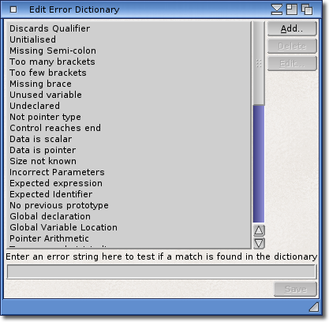Select 'Missing Semi-colon' entry
The height and width of the screenshot is (322, 329).
pyautogui.click(x=128, y=51)
